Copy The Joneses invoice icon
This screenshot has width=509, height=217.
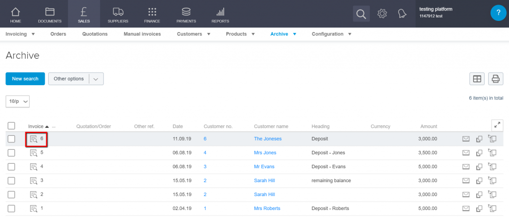click(479, 139)
